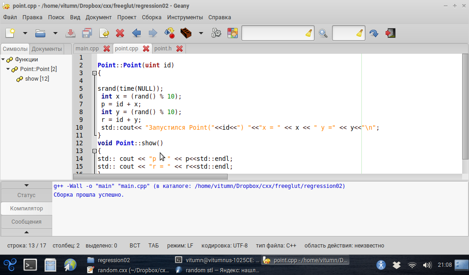The image size is (469, 275).
Task: Save current file with toolbar icon
Action: tap(71, 33)
